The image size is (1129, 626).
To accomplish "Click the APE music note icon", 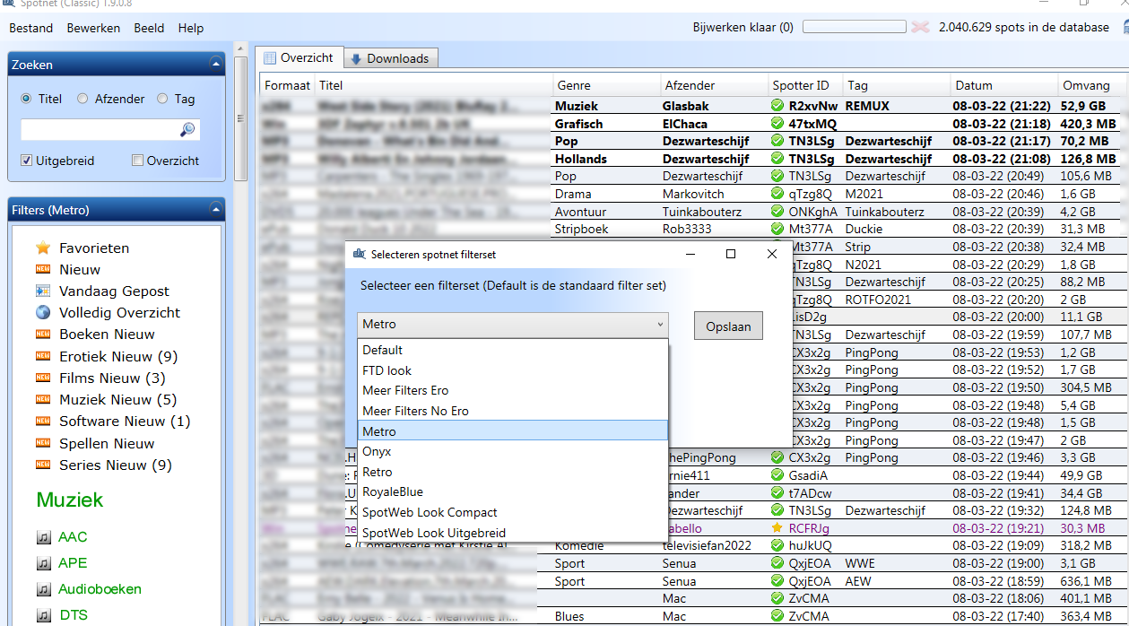I will pyautogui.click(x=44, y=563).
